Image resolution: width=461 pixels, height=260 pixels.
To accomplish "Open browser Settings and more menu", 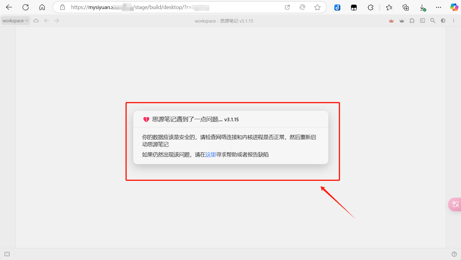I will tap(439, 8).
